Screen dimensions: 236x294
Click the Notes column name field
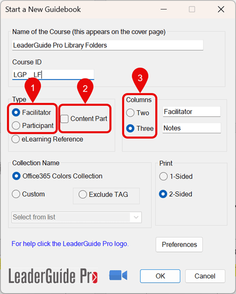(192, 128)
